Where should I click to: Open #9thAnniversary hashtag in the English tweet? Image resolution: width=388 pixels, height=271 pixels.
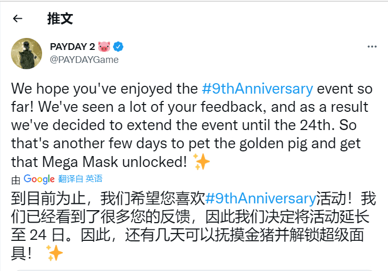pyautogui.click(x=258, y=88)
